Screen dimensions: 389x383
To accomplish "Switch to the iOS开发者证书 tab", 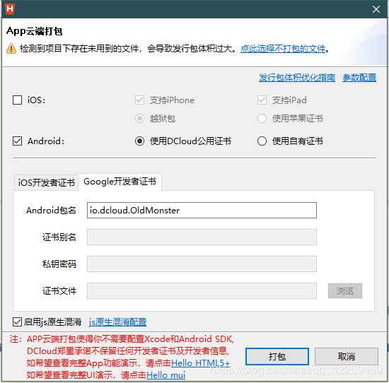I will point(47,183).
